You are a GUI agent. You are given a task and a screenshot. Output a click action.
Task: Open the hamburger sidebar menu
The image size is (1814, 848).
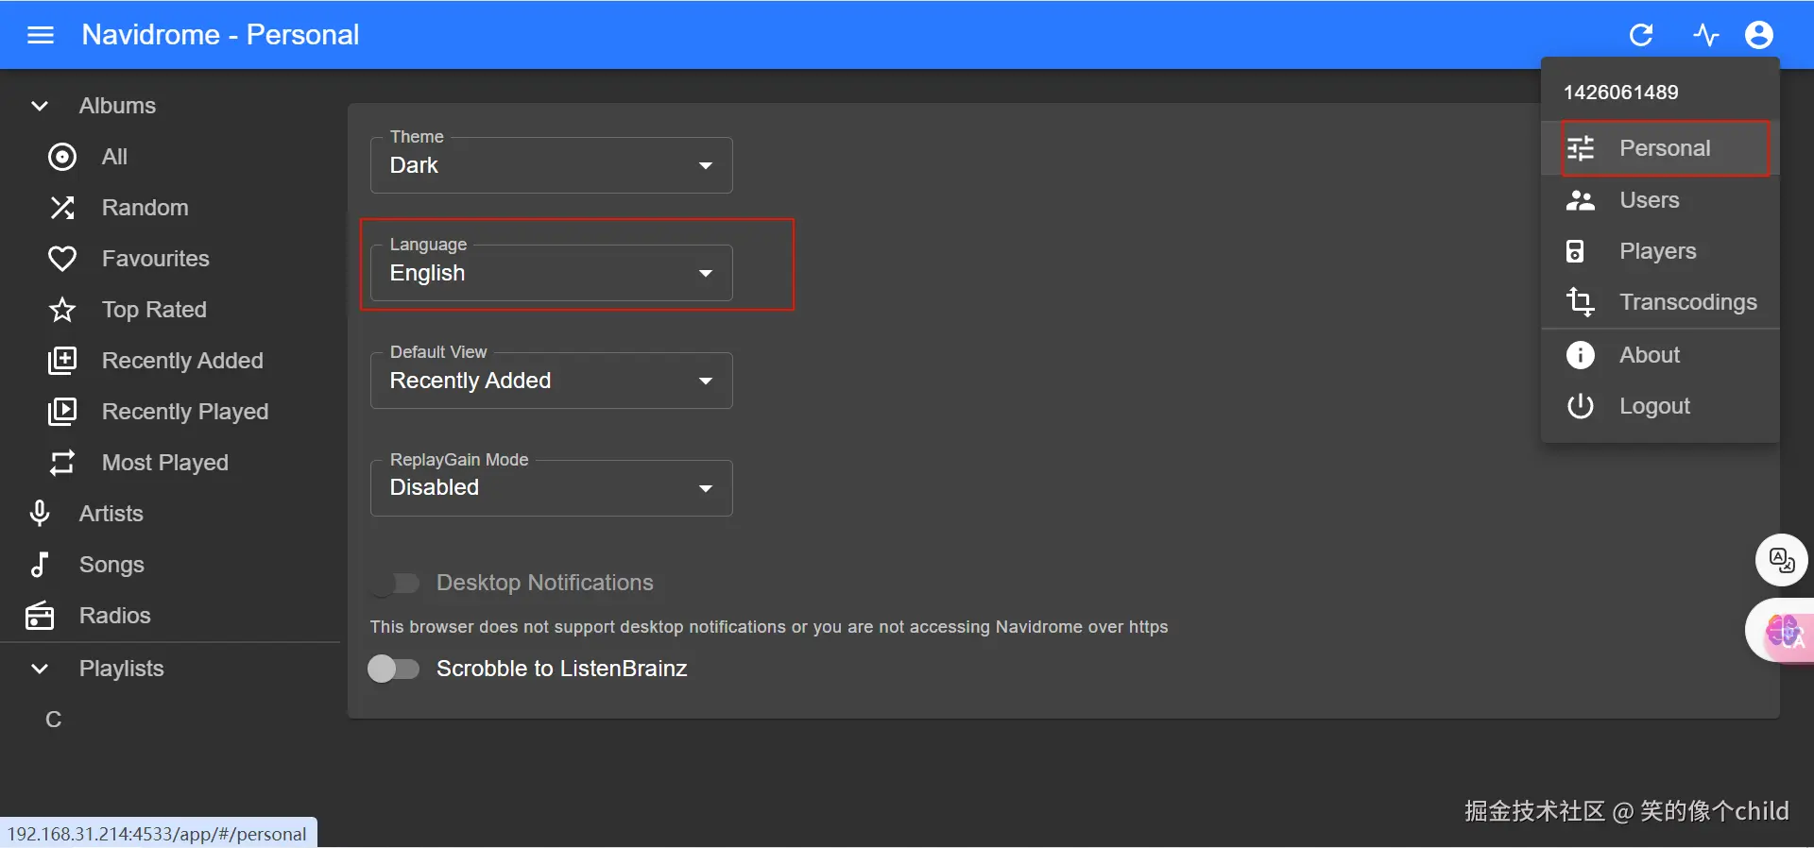pyautogui.click(x=41, y=35)
